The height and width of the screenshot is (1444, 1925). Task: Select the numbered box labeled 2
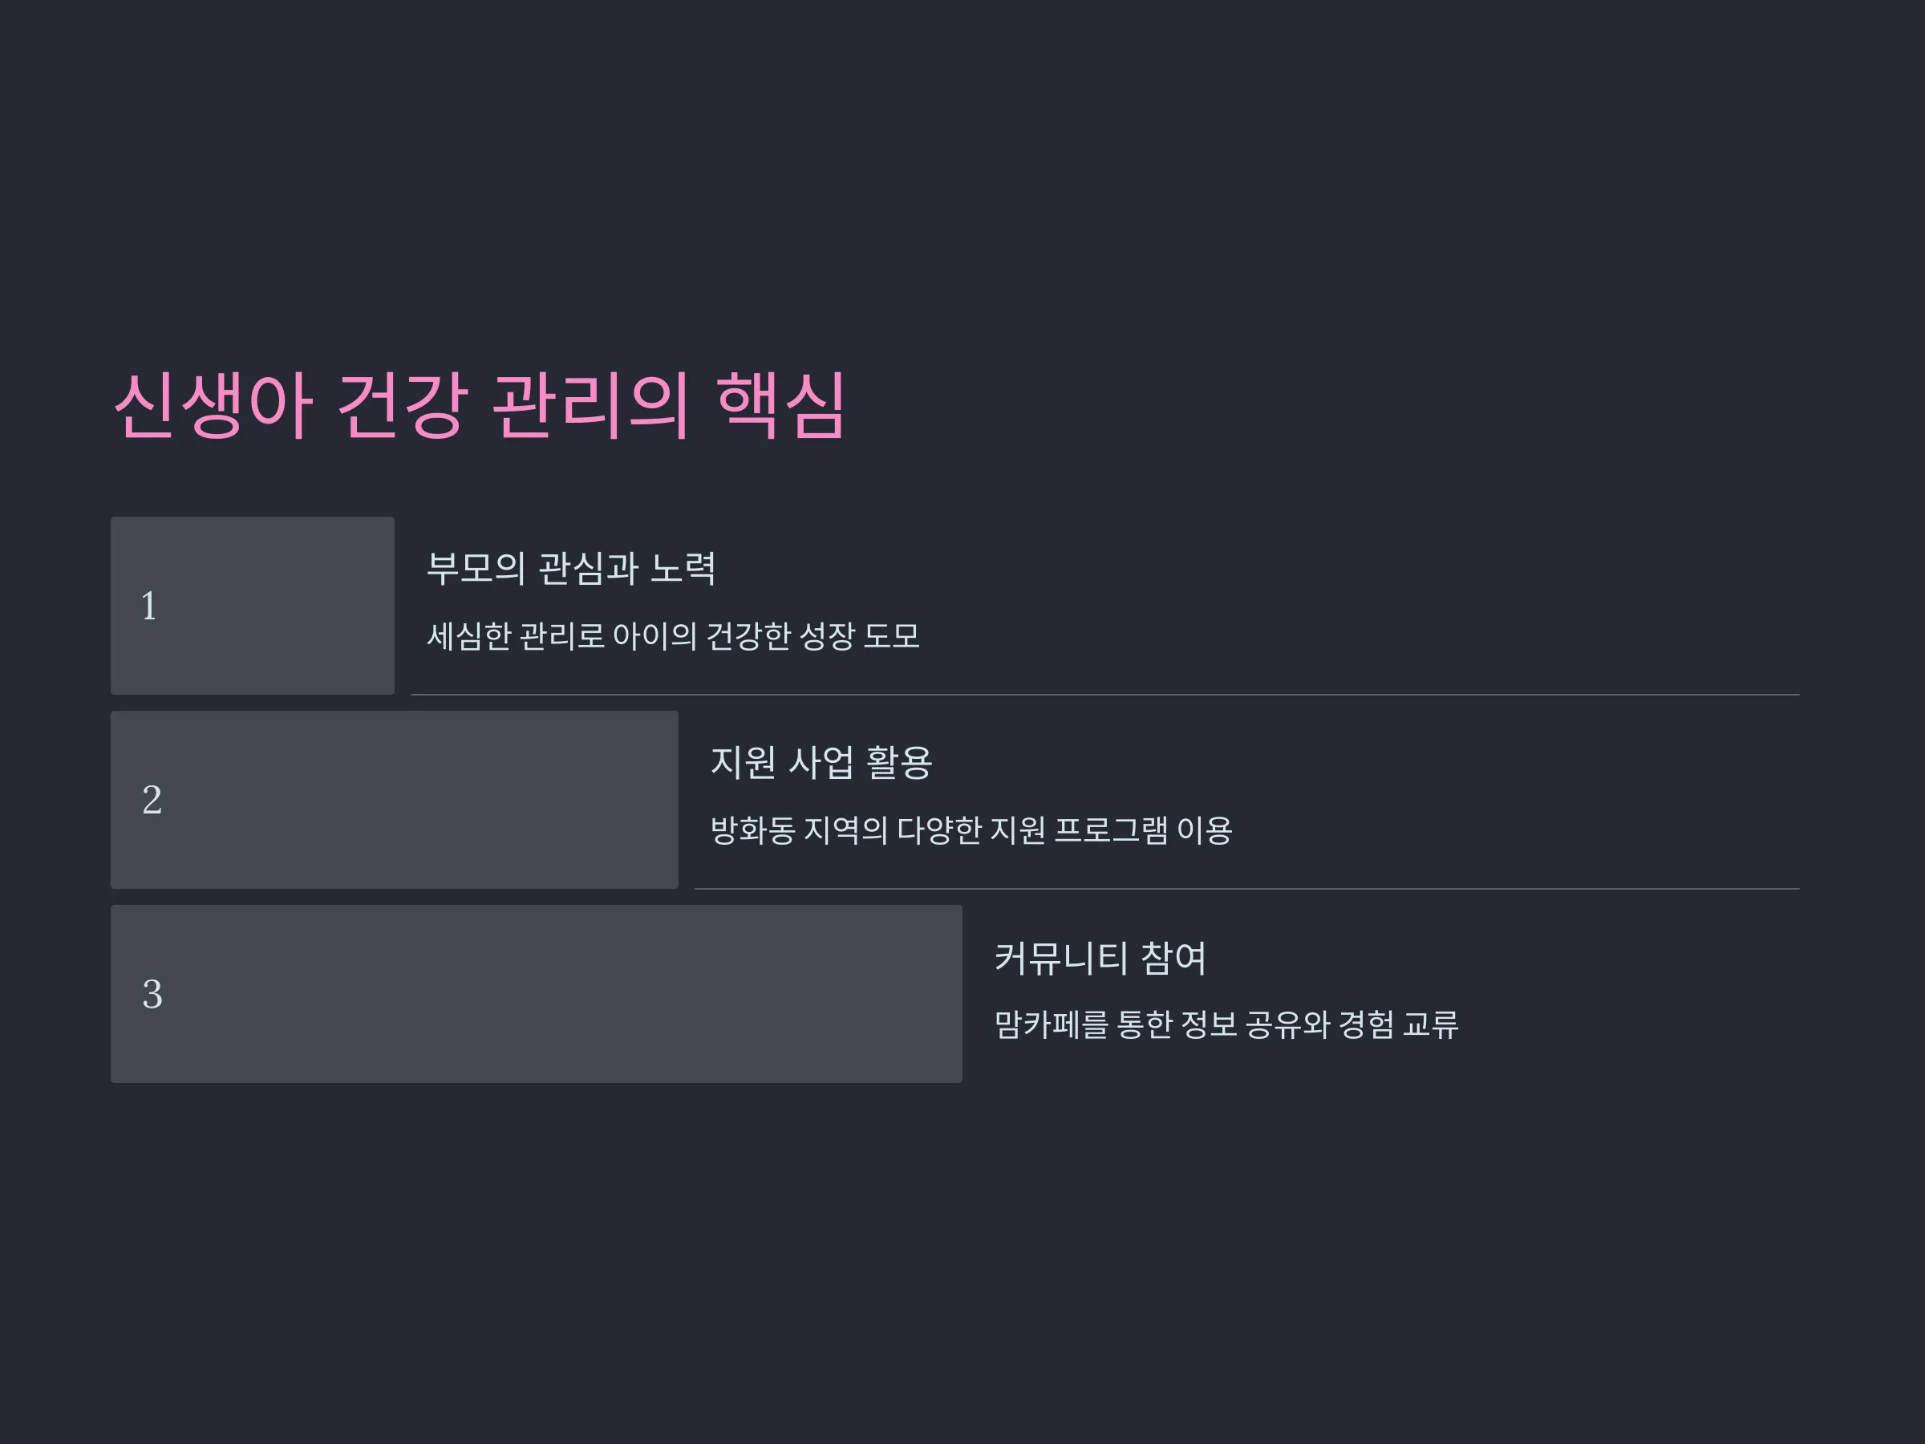point(395,799)
